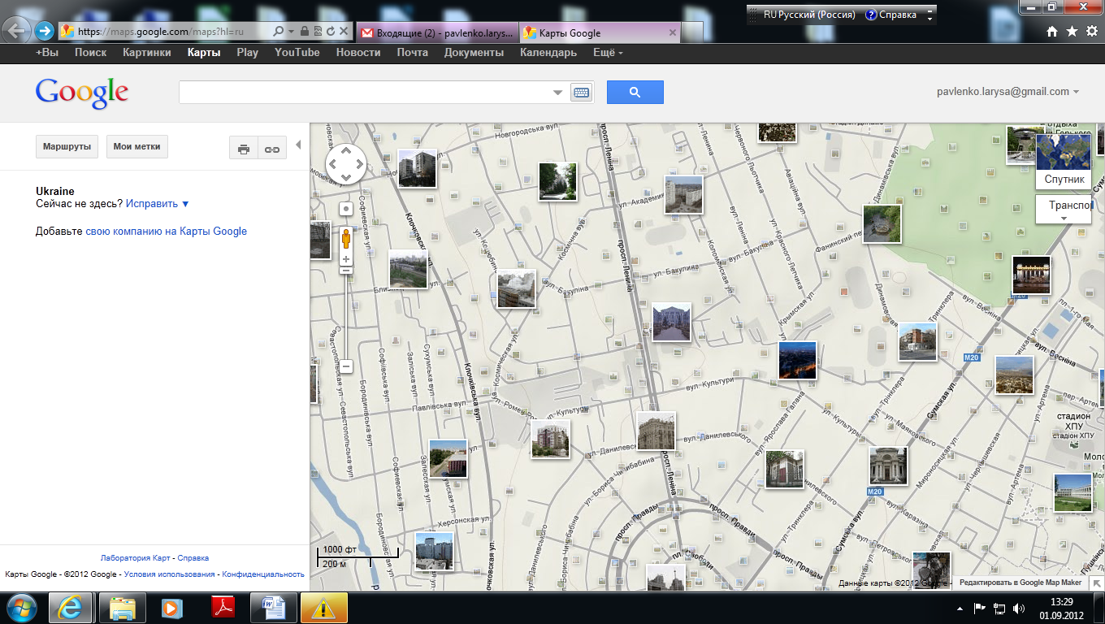Open the 'свою компанию на Карты Google' link

point(166,232)
